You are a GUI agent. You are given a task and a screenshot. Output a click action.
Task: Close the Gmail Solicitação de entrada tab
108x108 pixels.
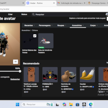(x=85, y=3)
